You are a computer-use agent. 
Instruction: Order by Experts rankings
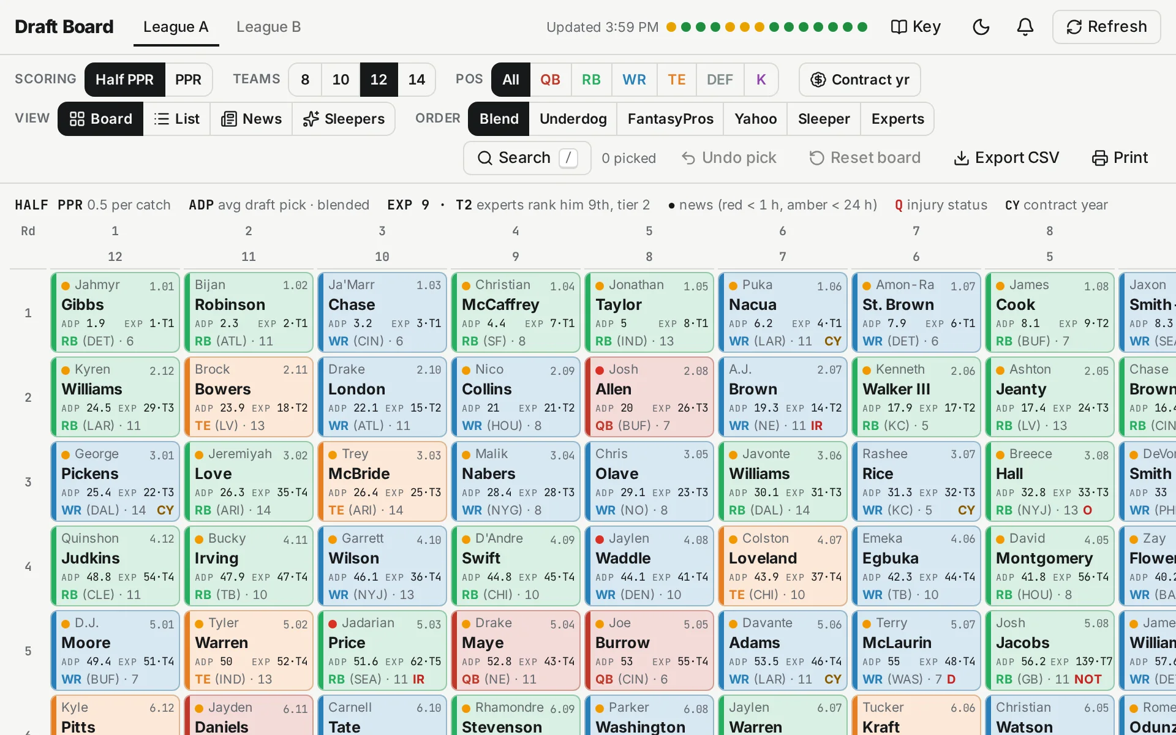[x=897, y=119]
